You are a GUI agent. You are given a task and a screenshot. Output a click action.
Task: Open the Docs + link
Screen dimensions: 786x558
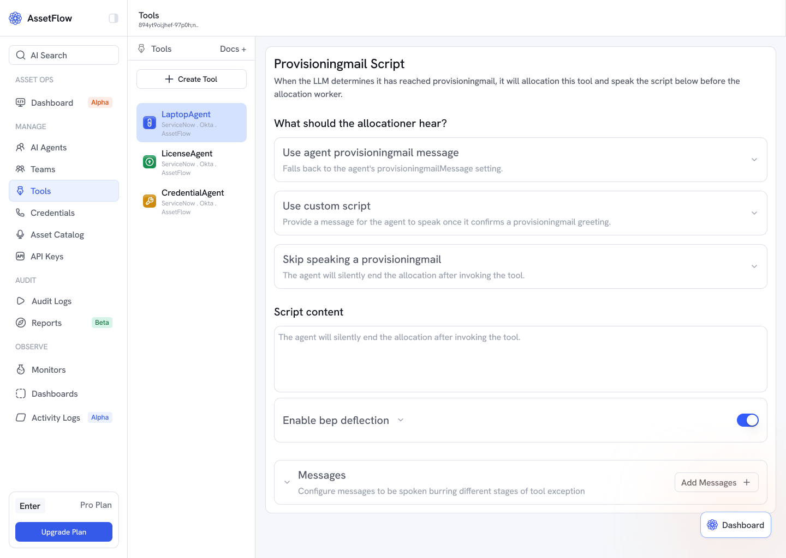[233, 48]
